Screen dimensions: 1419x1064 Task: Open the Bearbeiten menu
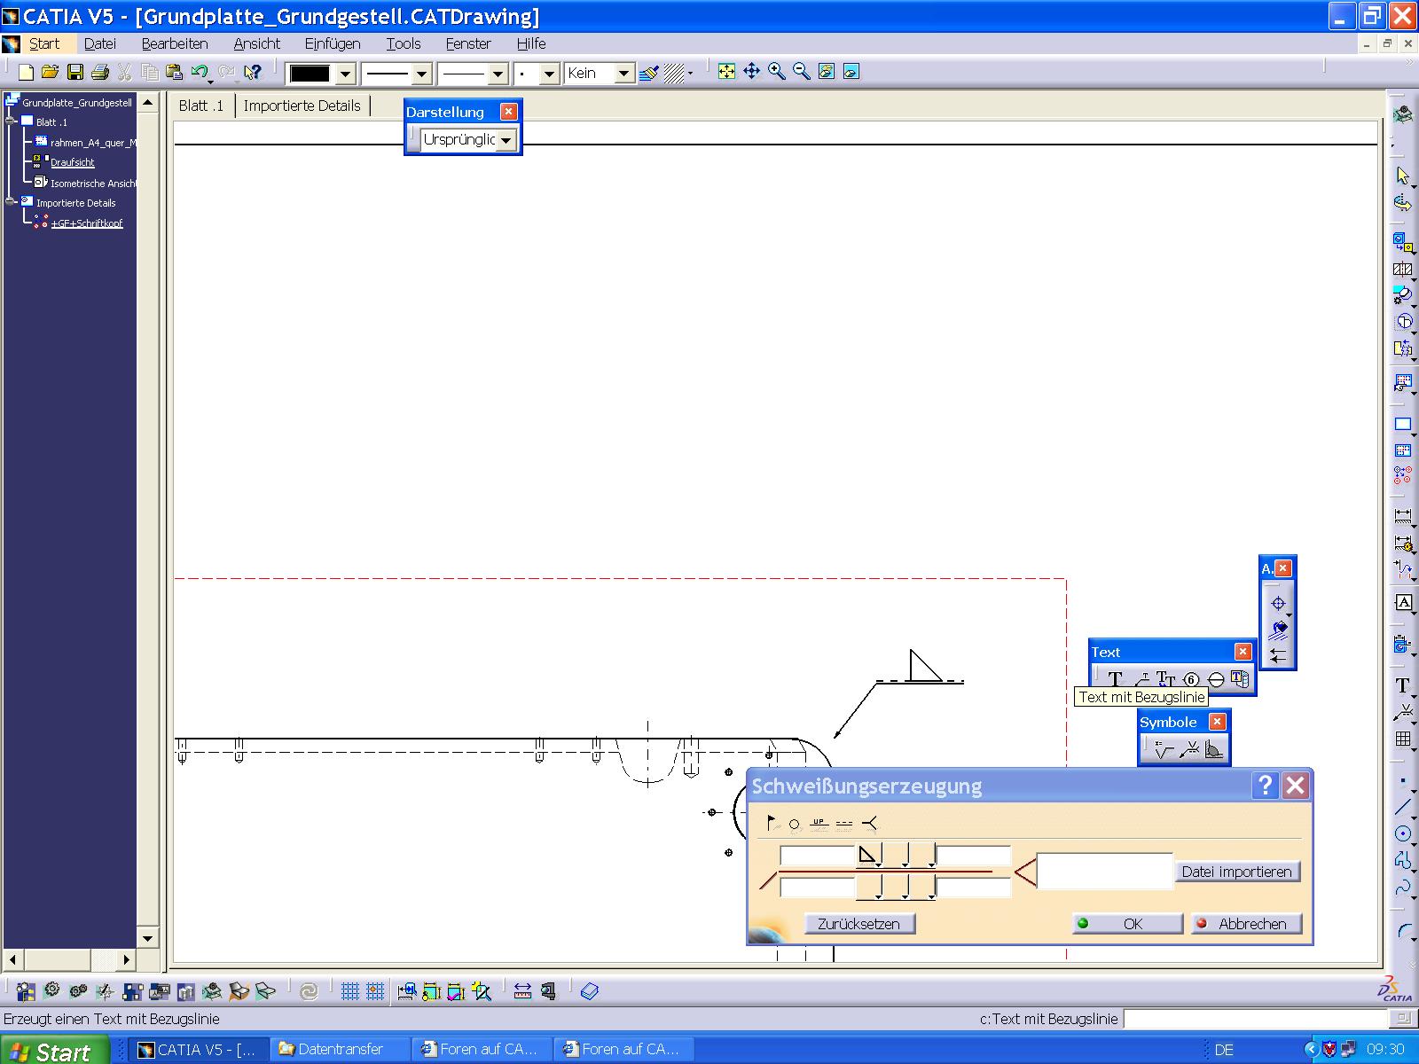[x=175, y=43]
